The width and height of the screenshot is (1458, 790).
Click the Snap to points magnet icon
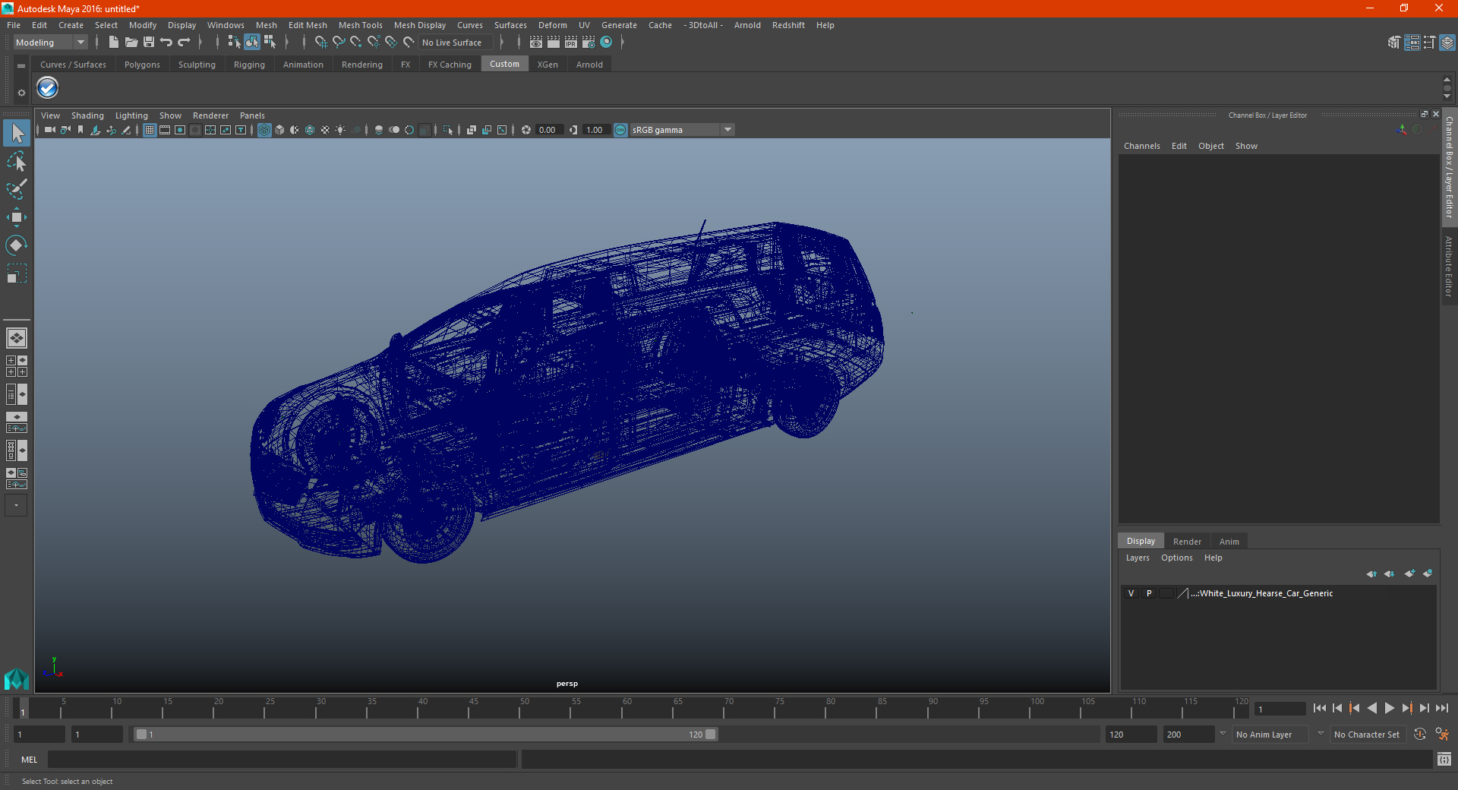356,43
